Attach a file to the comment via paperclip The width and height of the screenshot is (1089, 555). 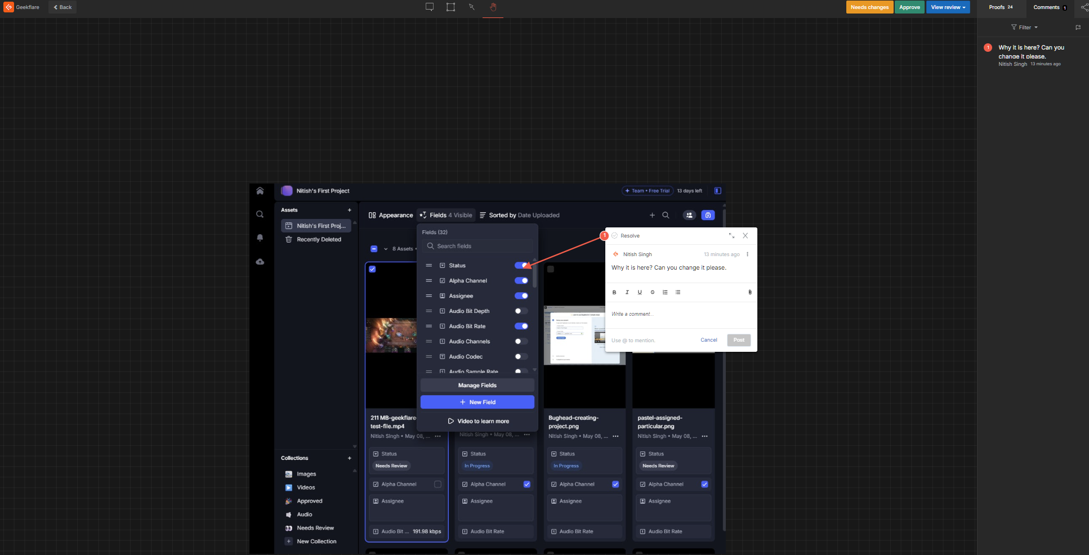[749, 292]
